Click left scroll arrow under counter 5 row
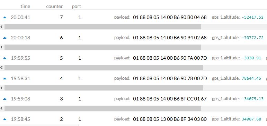267x126 pixels. tap(1, 68)
